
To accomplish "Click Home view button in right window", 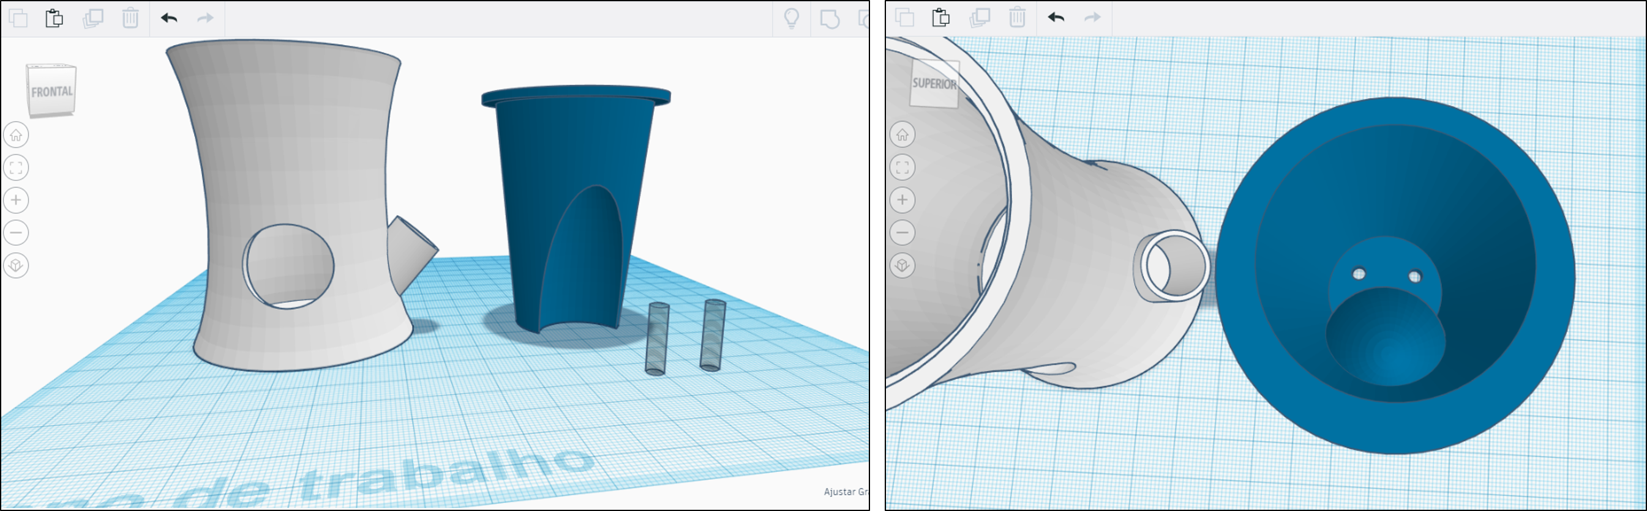I will (902, 134).
